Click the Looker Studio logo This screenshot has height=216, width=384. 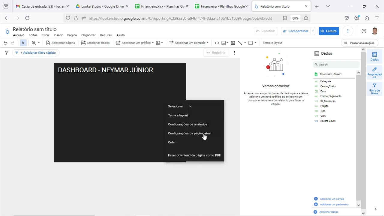[x=7, y=31]
